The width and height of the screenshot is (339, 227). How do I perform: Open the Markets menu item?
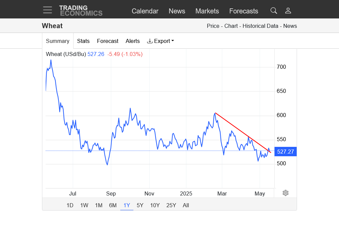pos(207,11)
